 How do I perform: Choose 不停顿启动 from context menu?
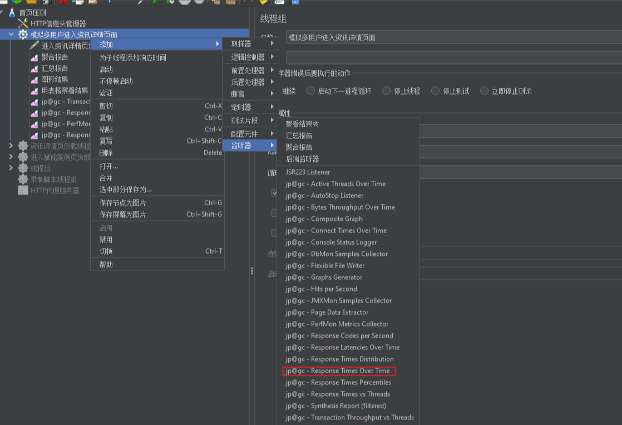tap(157, 81)
